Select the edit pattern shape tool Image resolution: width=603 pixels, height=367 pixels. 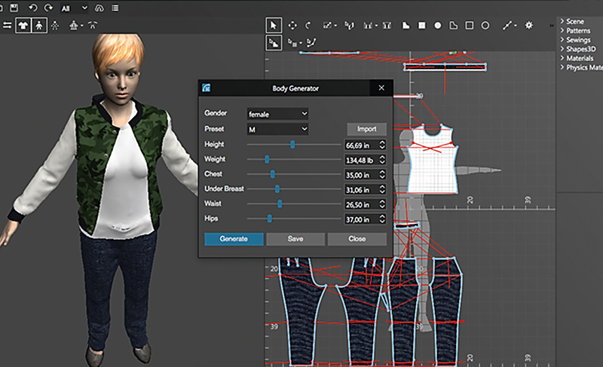274,43
